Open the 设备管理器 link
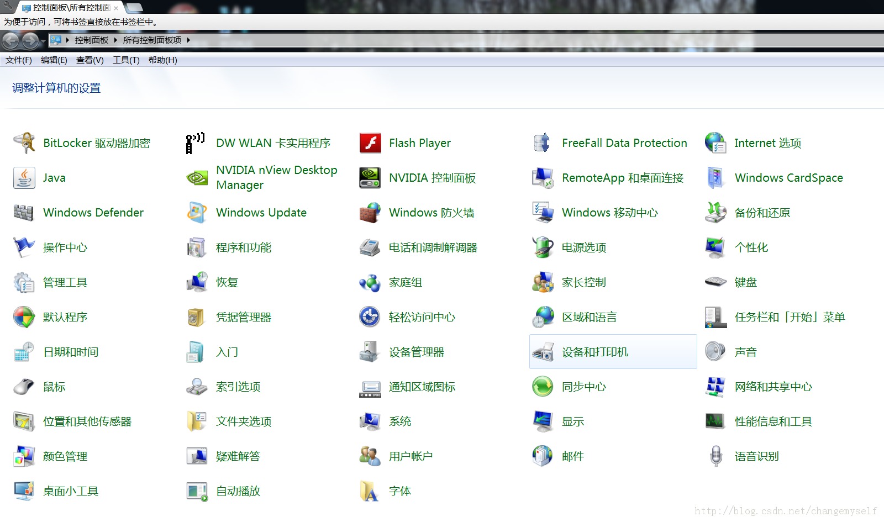This screenshot has height=522, width=884. (x=417, y=352)
